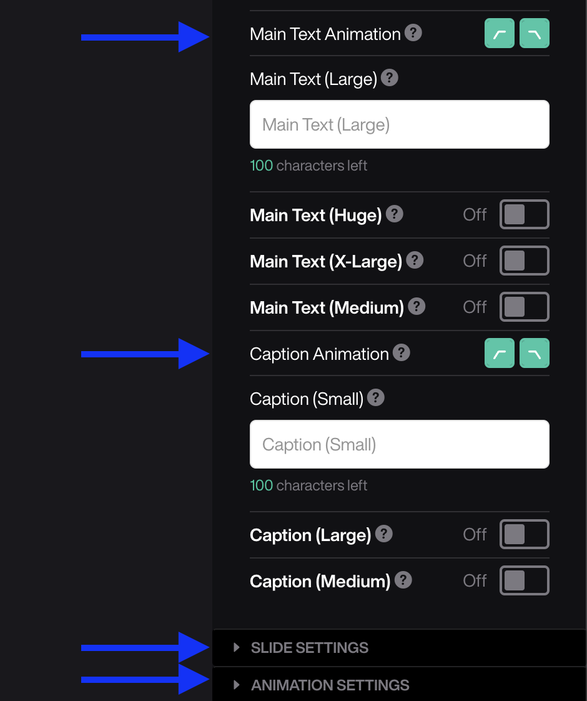Turn on the Caption (Large) toggle
This screenshot has width=587, height=701.
tap(524, 534)
